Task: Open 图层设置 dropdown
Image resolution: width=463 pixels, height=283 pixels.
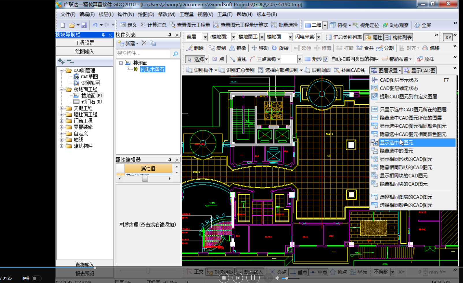Action: click(386, 70)
